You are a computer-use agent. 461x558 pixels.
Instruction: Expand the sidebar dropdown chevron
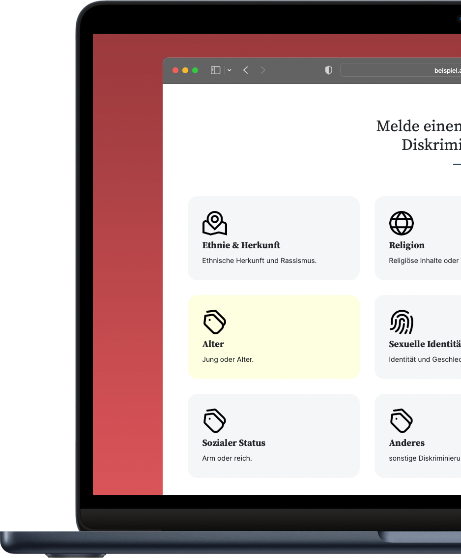230,70
